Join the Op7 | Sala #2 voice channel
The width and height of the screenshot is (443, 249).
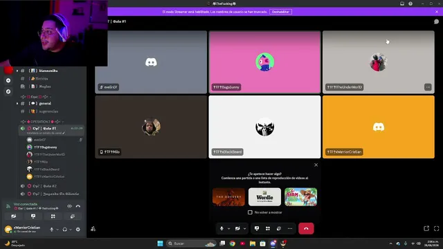pos(51,186)
